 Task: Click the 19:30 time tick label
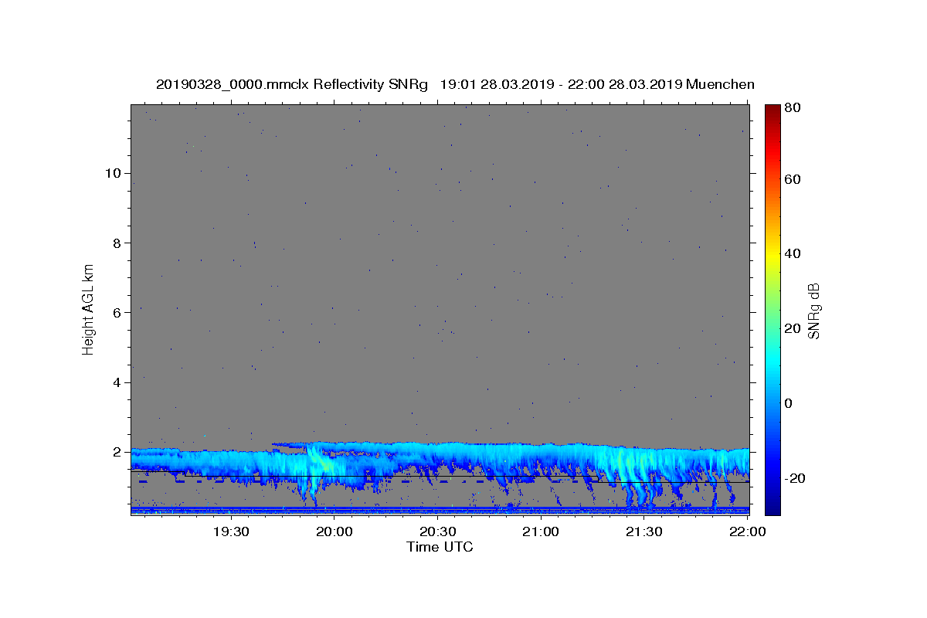pos(230,531)
